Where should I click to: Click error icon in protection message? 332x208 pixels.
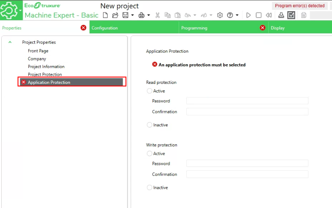click(155, 64)
